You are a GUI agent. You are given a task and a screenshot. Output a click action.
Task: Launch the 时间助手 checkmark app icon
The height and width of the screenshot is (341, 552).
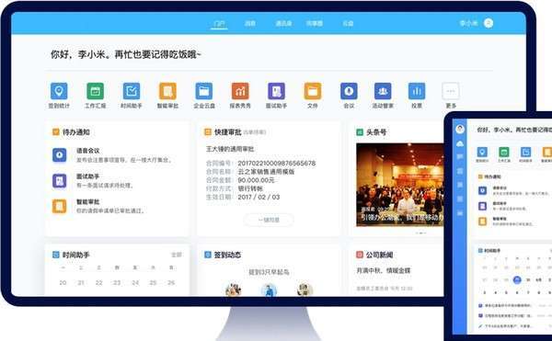pyautogui.click(x=132, y=91)
